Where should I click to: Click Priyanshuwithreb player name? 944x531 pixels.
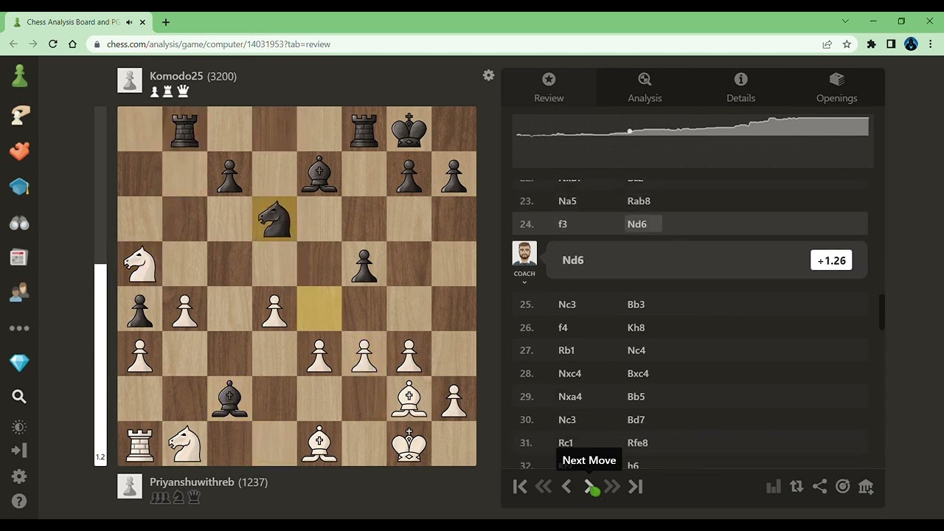192,482
